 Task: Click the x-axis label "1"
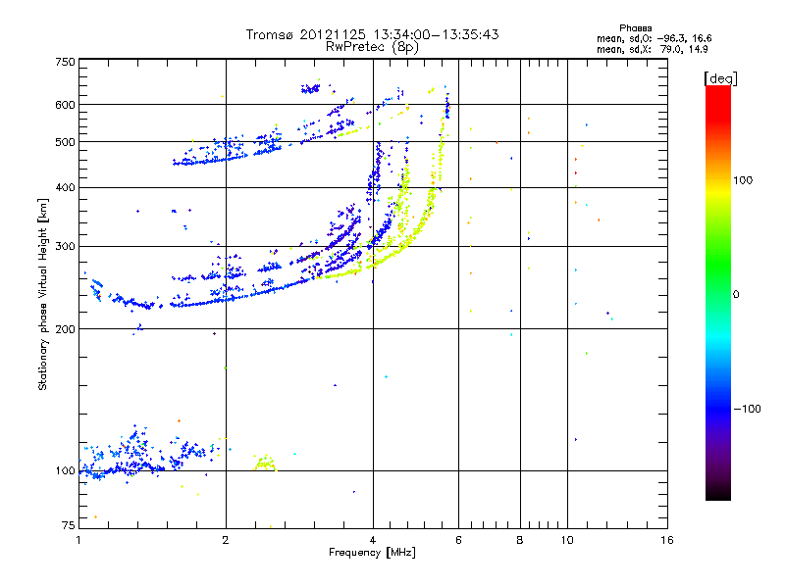(78, 540)
